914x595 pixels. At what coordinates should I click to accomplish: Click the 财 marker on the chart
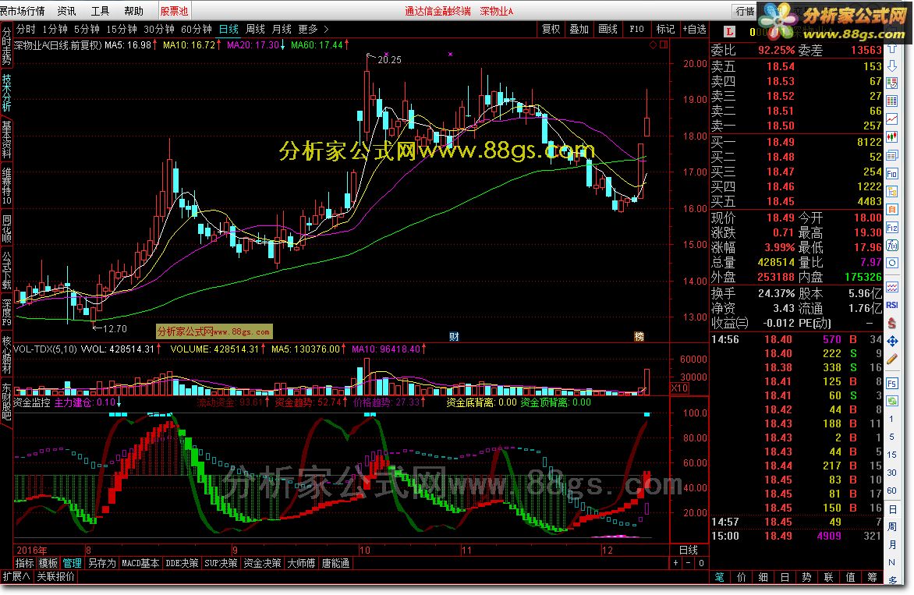click(454, 337)
